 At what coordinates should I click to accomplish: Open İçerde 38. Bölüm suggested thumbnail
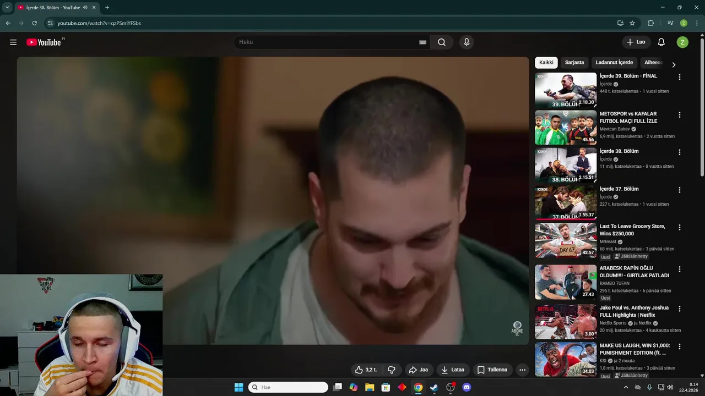tap(566, 165)
